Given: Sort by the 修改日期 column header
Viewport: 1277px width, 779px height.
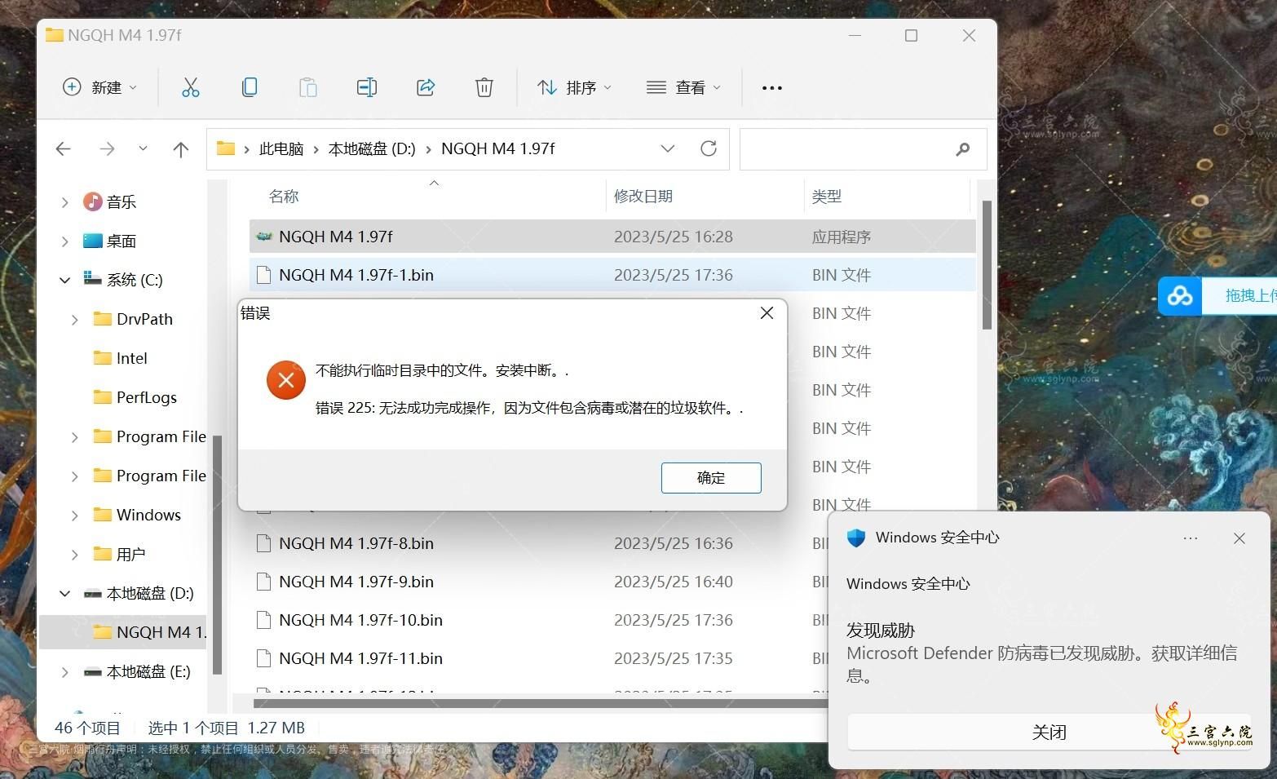Looking at the screenshot, I should (643, 196).
